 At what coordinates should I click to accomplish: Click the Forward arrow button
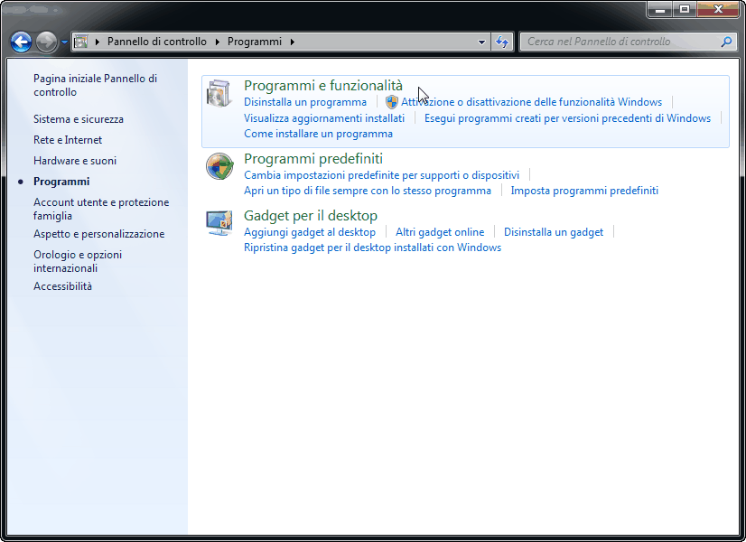coord(46,42)
